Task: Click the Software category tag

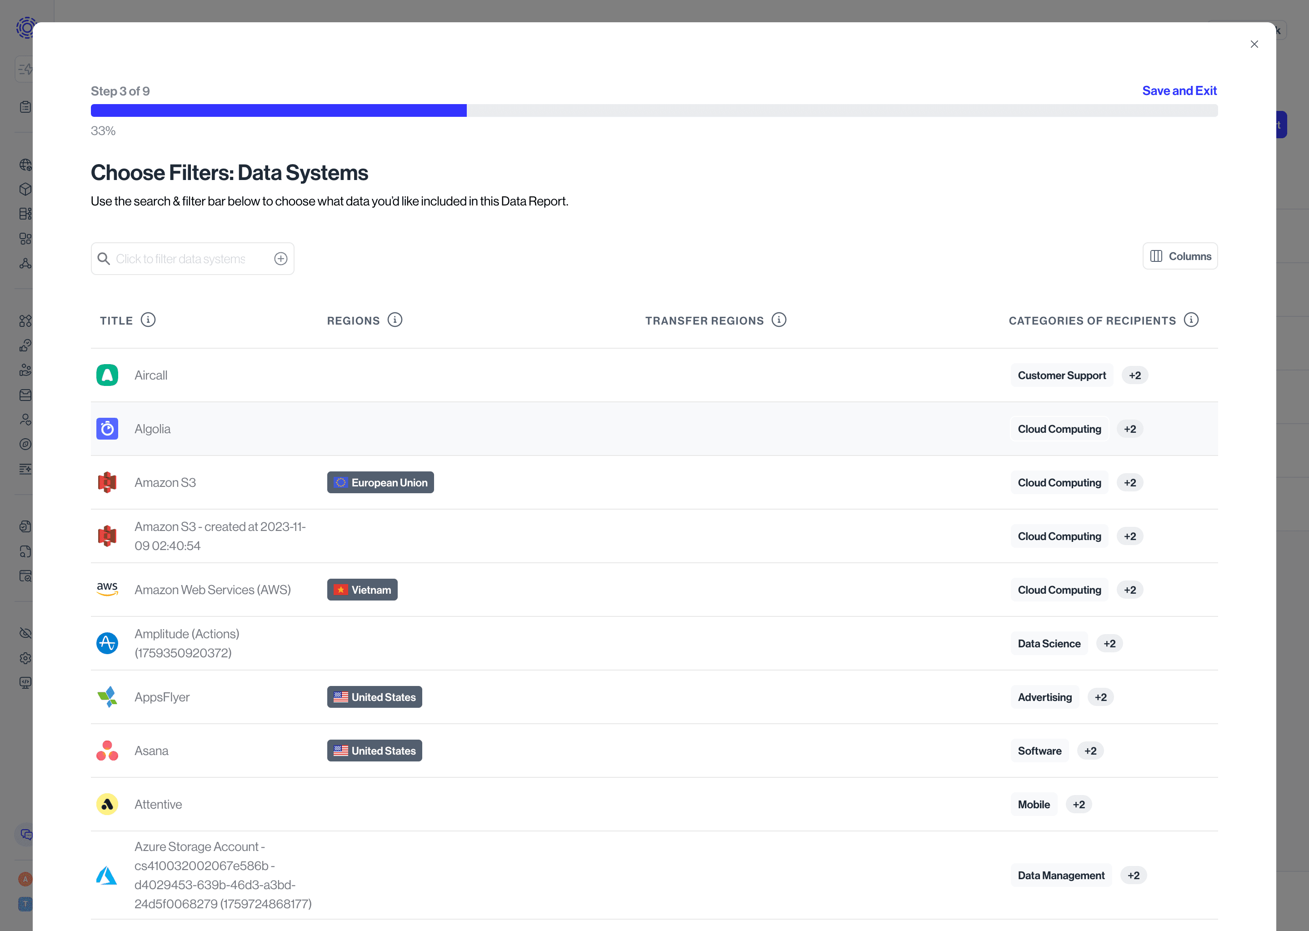Action: [1039, 751]
